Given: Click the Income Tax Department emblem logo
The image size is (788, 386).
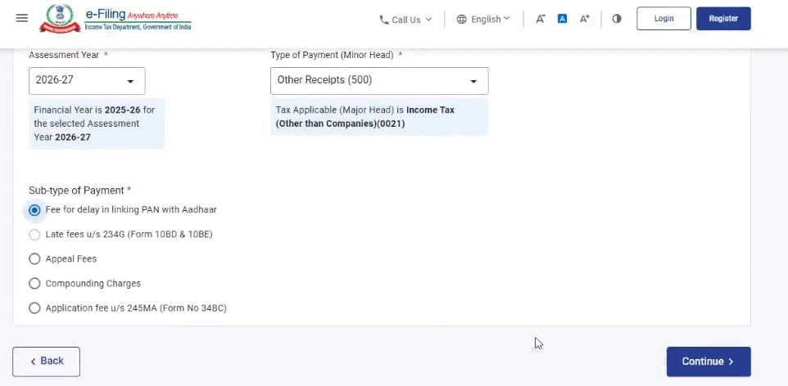Looking at the screenshot, I should [58, 19].
